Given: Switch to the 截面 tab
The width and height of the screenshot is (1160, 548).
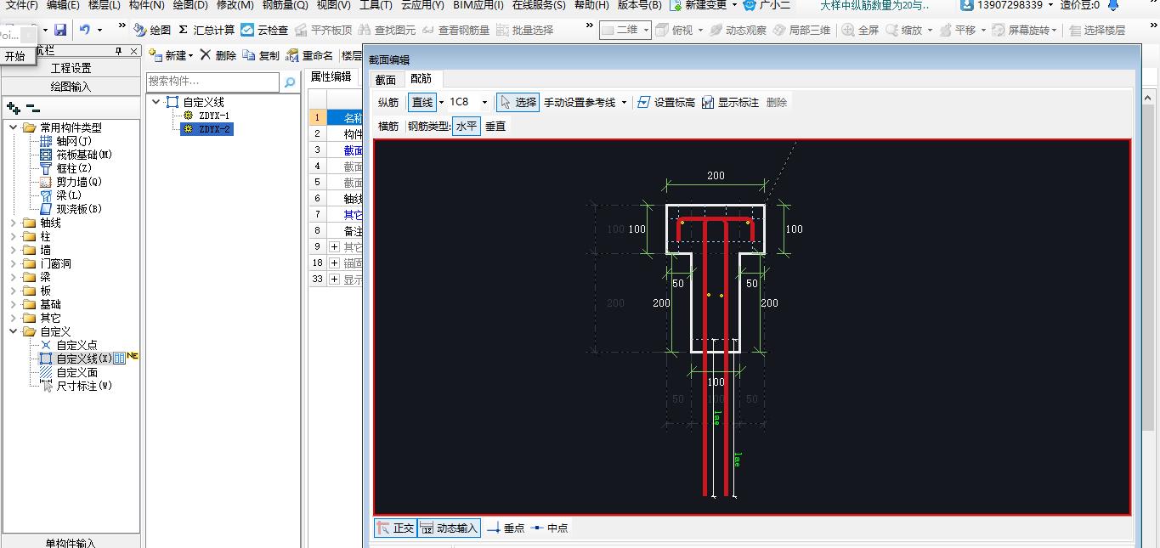Looking at the screenshot, I should (386, 79).
